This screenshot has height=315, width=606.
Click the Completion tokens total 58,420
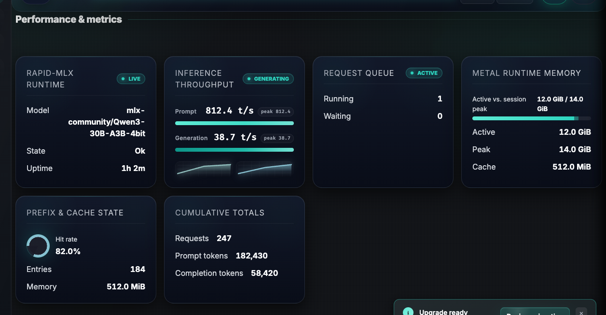tap(264, 273)
